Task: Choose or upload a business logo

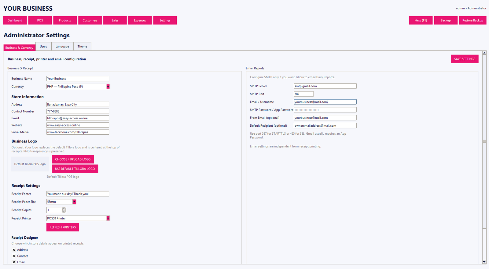Action: click(x=73, y=159)
